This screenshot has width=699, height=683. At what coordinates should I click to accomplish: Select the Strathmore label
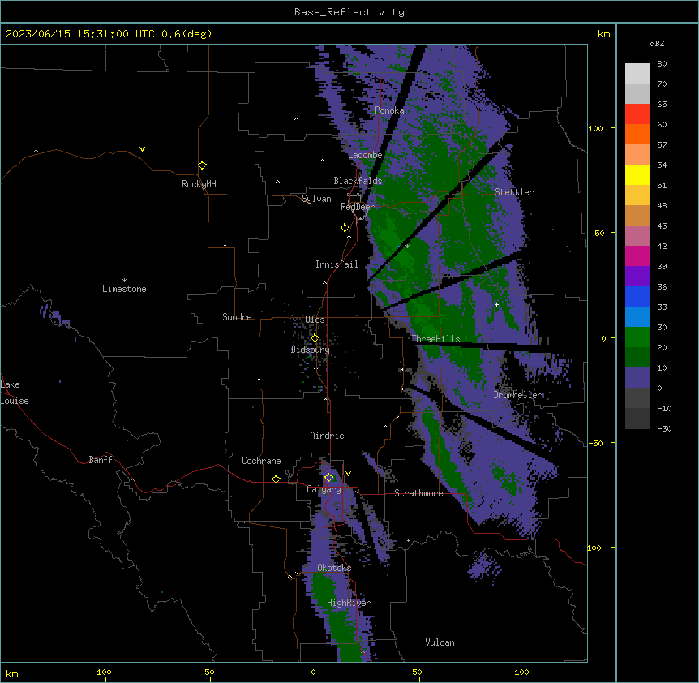418,493
